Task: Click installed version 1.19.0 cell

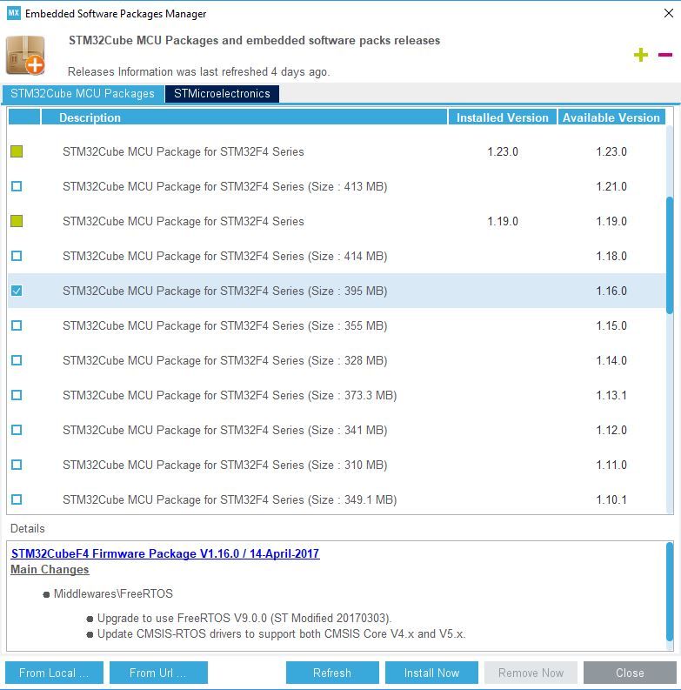Action: tap(503, 221)
